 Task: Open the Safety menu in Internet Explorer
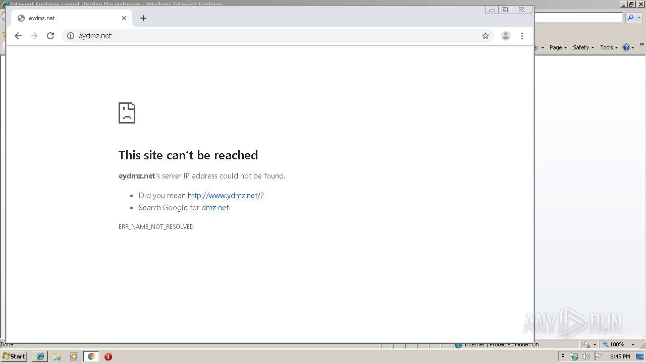[583, 47]
